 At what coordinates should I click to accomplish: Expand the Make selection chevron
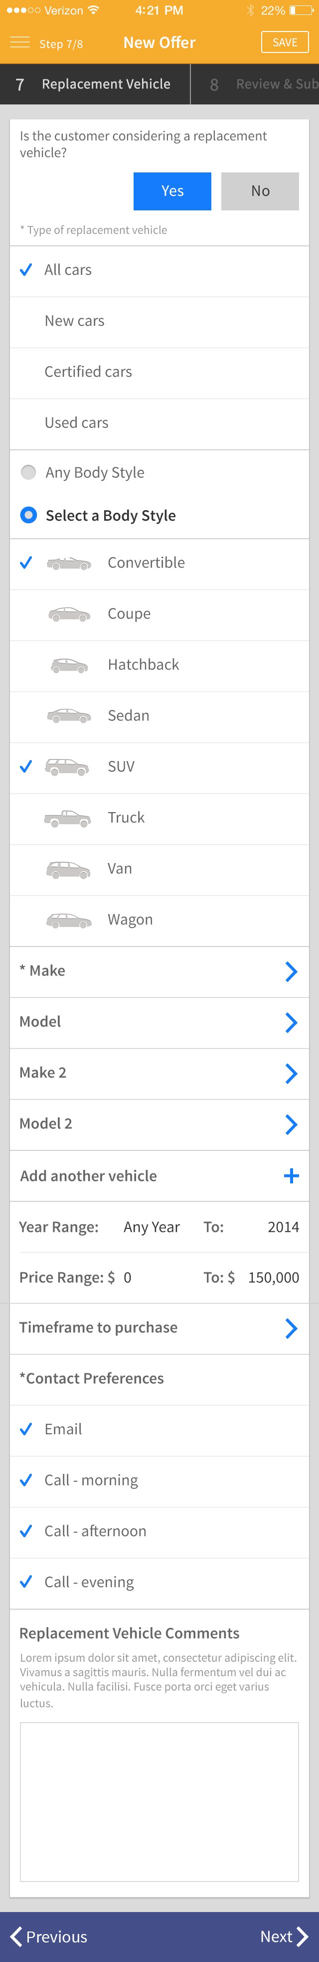coord(291,971)
